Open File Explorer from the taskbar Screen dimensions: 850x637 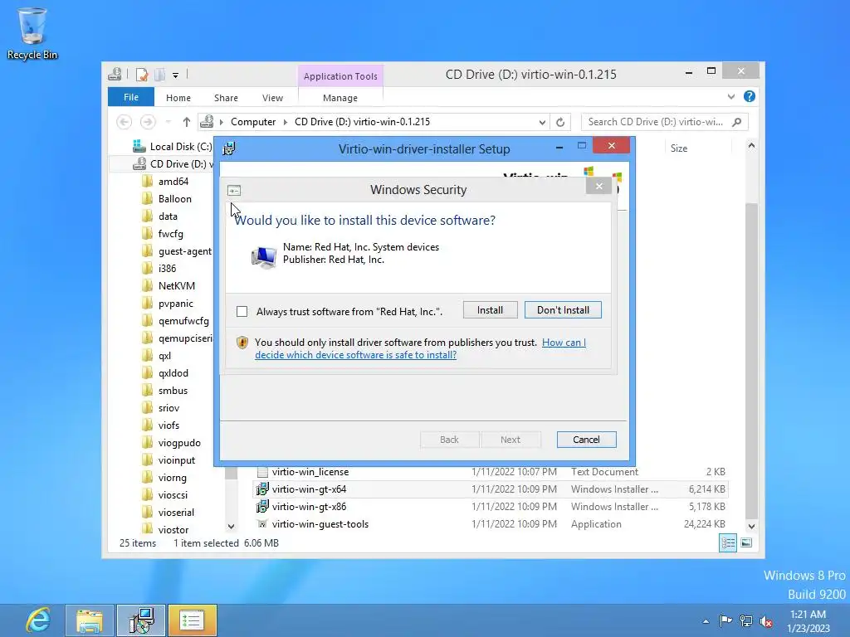(x=90, y=620)
